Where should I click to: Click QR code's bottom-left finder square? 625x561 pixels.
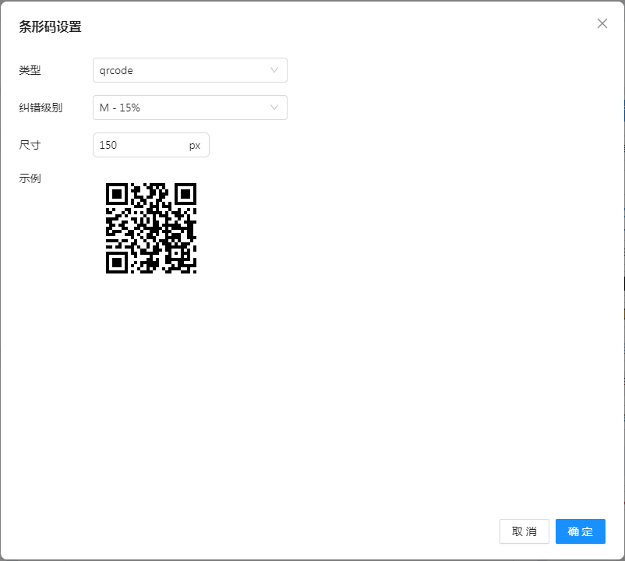(116, 263)
